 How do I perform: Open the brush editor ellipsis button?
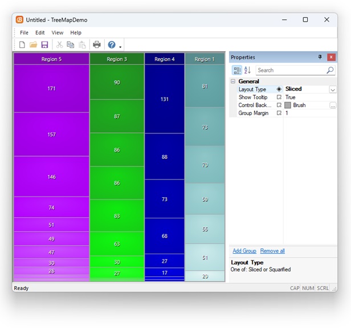click(333, 105)
